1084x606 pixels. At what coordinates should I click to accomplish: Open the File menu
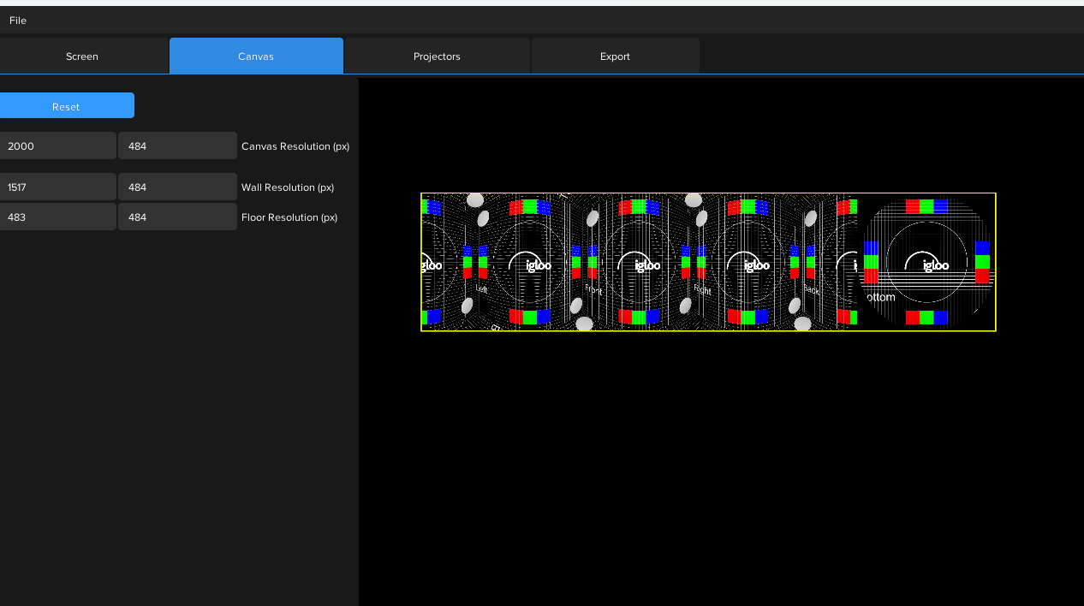point(17,21)
